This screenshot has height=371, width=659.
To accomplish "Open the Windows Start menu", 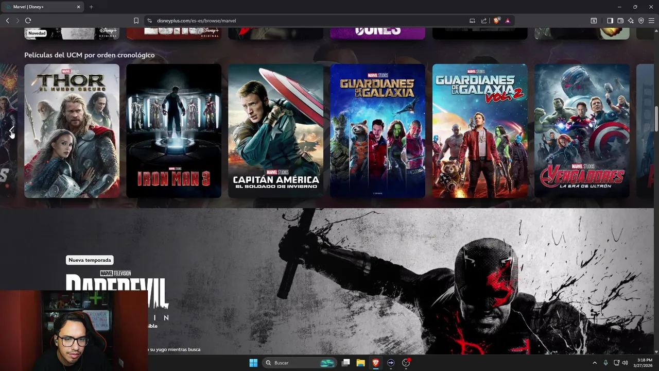I will 253,363.
